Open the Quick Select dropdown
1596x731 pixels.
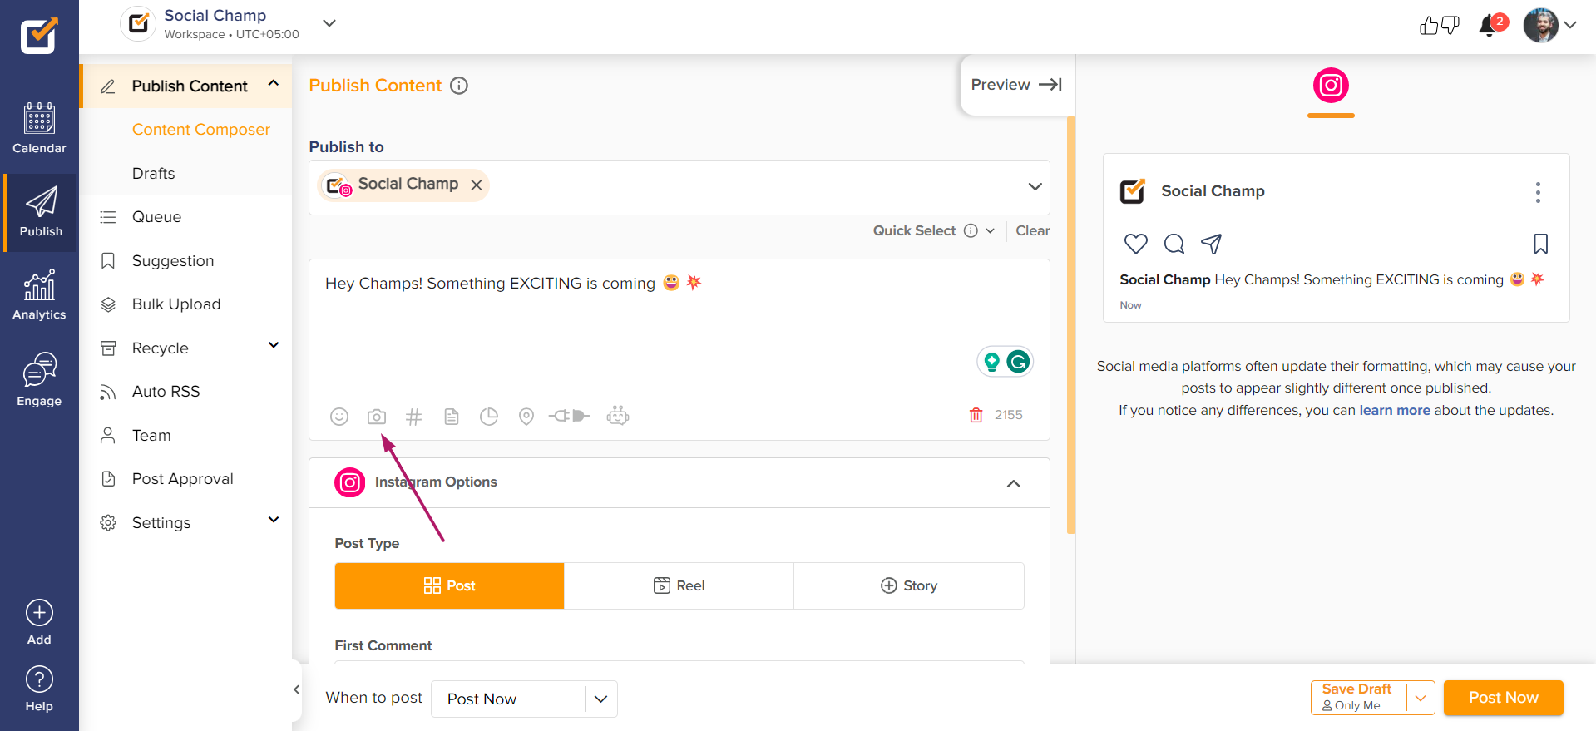click(933, 230)
